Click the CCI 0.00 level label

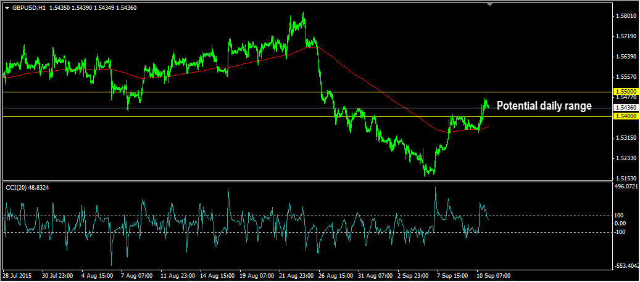(621, 223)
